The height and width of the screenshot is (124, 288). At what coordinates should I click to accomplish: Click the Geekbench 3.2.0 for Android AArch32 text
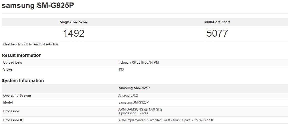click(31, 44)
